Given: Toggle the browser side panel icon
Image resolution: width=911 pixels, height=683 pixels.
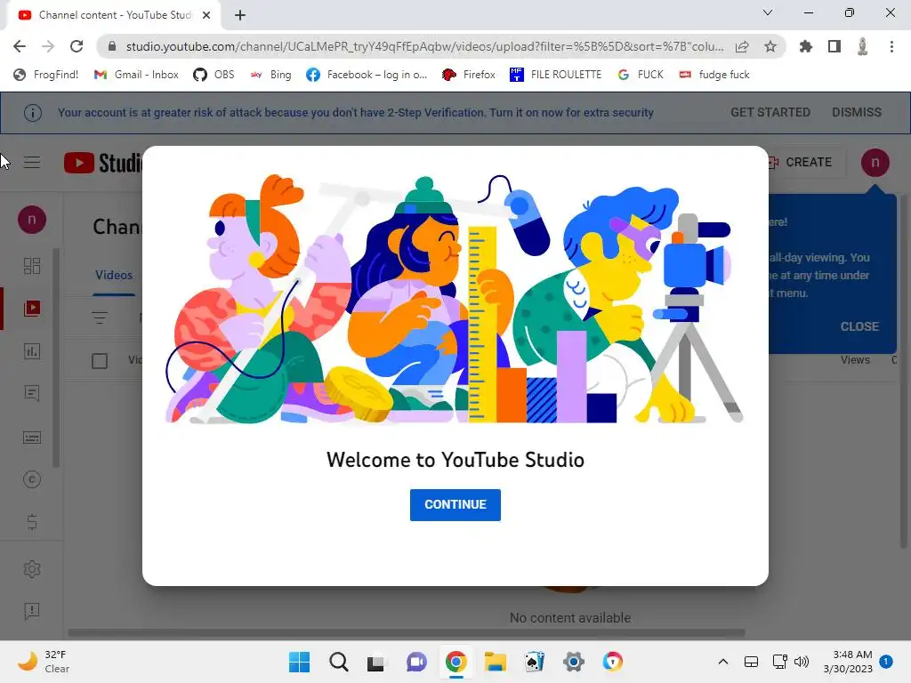Looking at the screenshot, I should [834, 46].
